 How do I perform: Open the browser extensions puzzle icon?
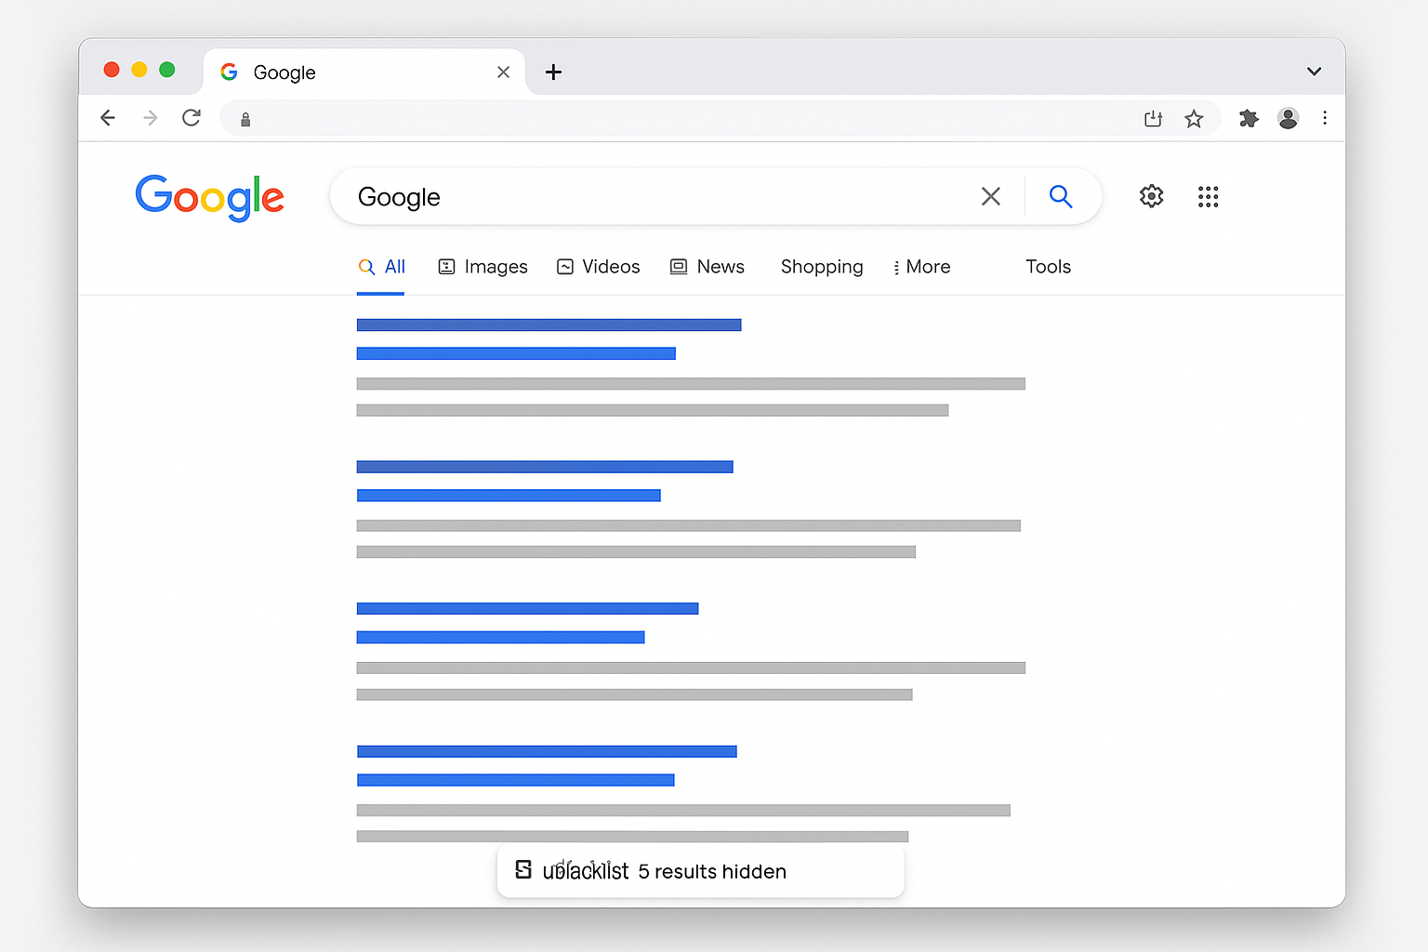[1248, 118]
